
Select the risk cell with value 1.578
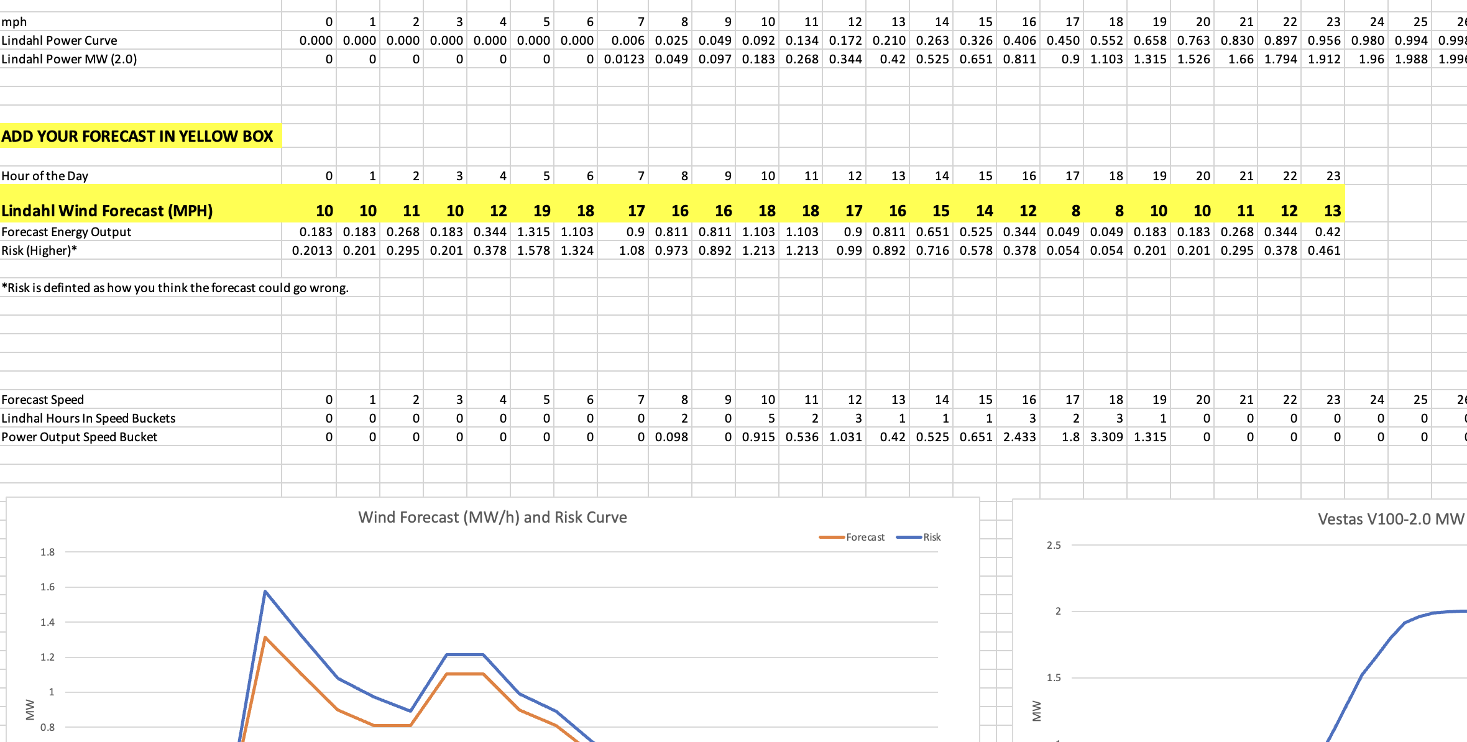532,250
